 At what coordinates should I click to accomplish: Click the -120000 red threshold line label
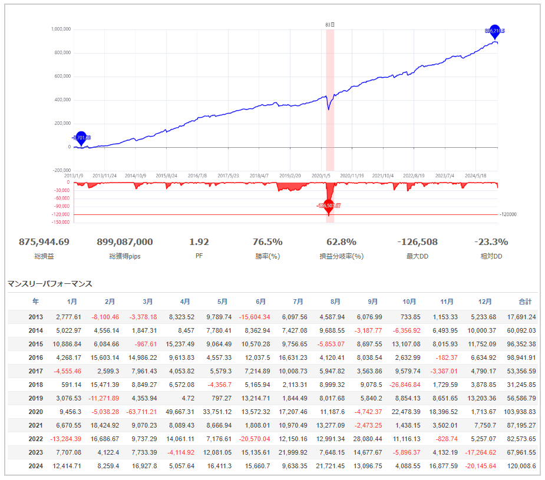click(507, 214)
